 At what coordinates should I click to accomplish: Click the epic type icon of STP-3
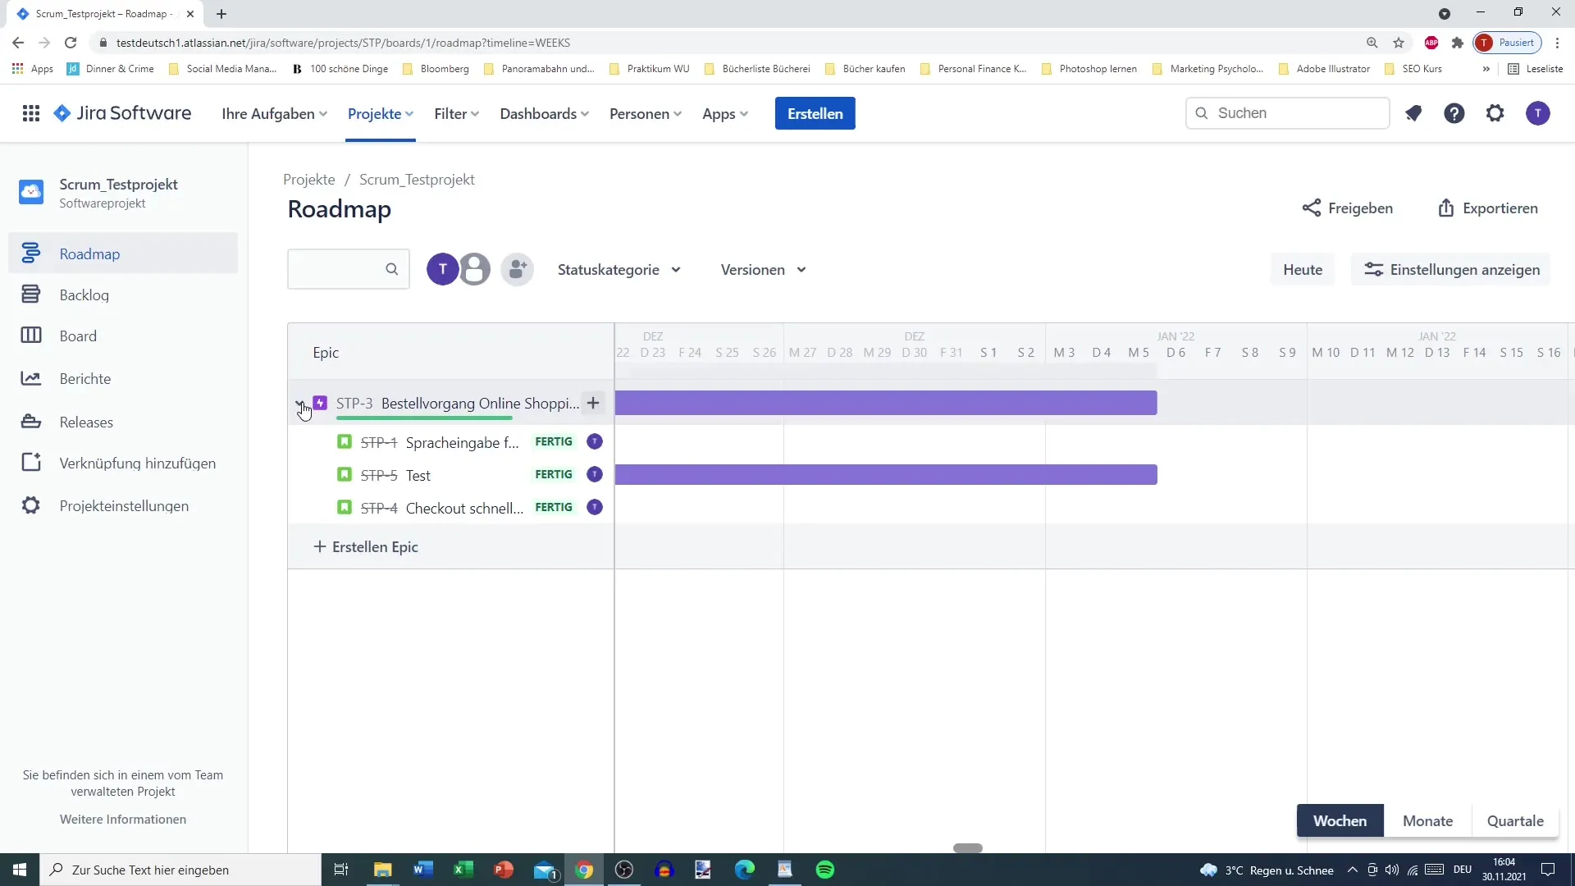(321, 403)
